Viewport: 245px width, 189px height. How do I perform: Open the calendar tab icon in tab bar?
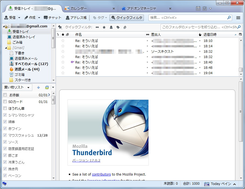(x=198, y=8)
